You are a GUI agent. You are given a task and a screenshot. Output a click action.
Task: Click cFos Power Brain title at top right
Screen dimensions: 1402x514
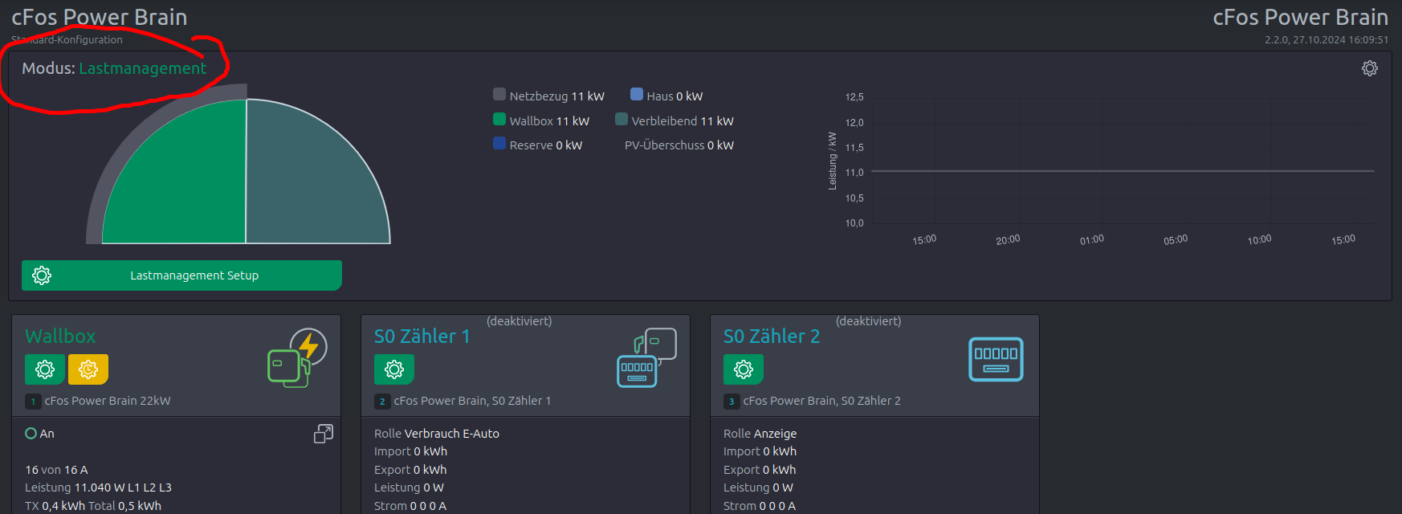coord(1301,17)
